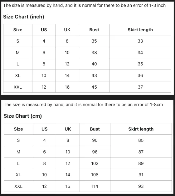This screenshot has width=175, height=196.
Task: Select bust value 43 in inch chart
Action: [94, 75]
